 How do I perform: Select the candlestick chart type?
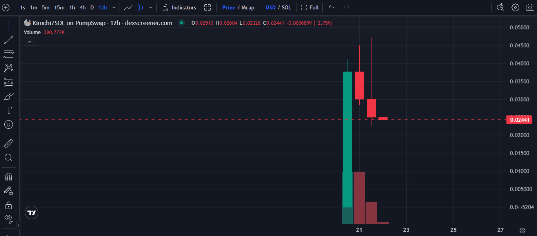140,7
